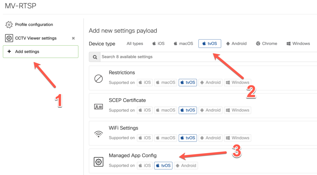Open CCTV Viewer settings in the sidebar

tap(36, 38)
